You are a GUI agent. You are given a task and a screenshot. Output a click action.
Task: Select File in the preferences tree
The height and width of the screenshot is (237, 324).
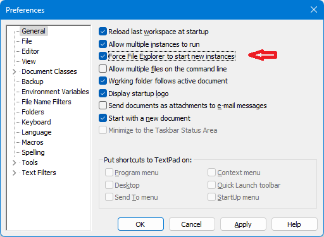(27, 41)
